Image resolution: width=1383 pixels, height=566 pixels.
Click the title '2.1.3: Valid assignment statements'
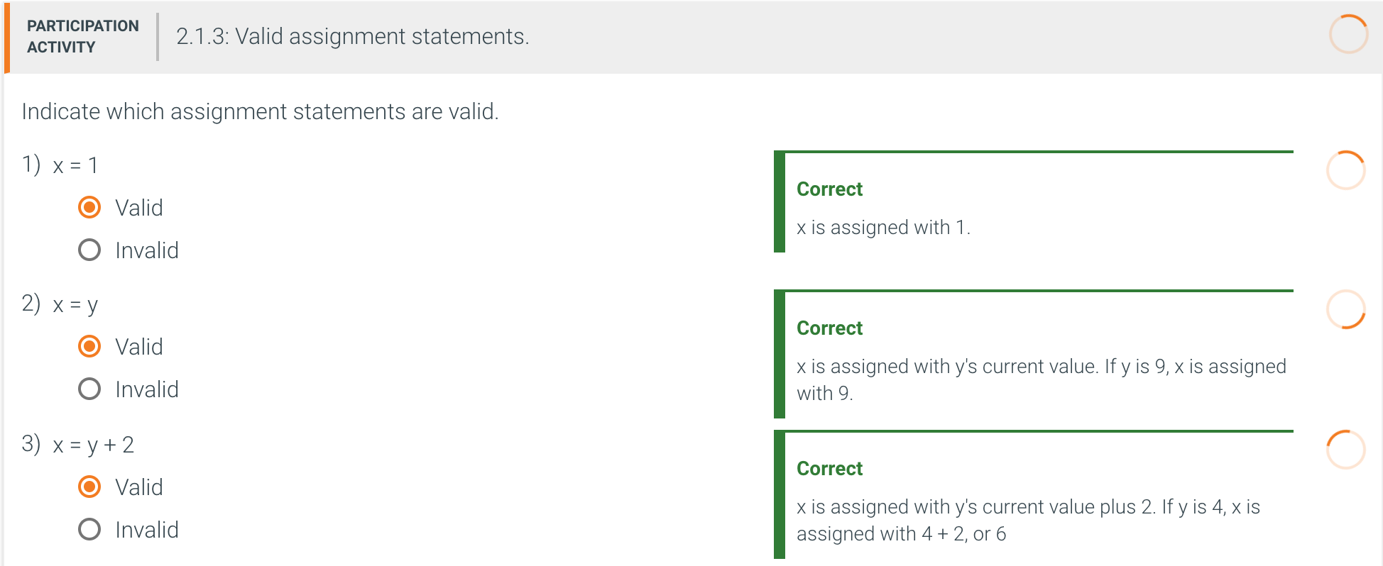352,36
